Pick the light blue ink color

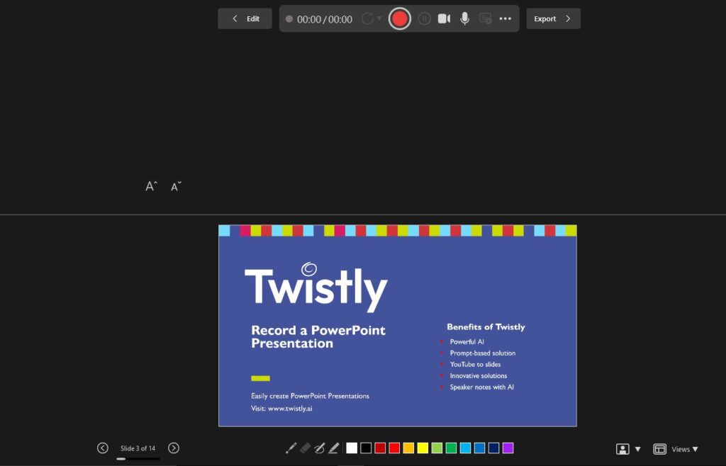click(465, 448)
